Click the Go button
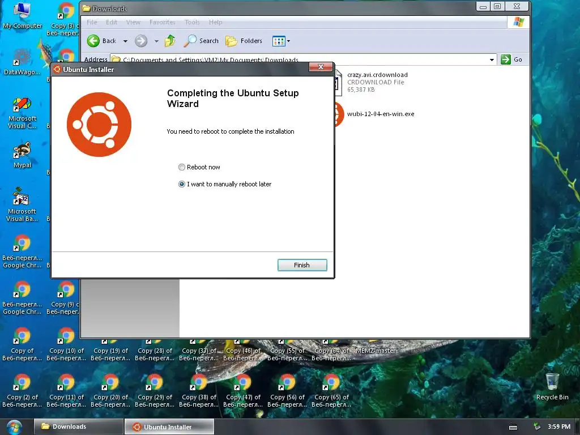This screenshot has height=435, width=580. 511,59
